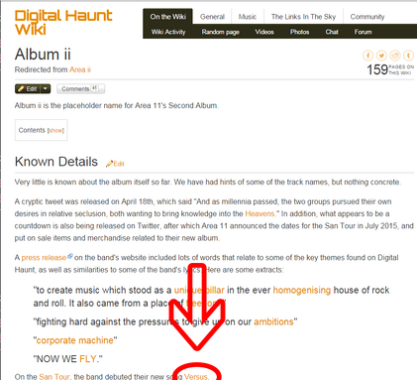Open the Music navigation tab
This screenshot has height=380, width=417.
pos(248,17)
